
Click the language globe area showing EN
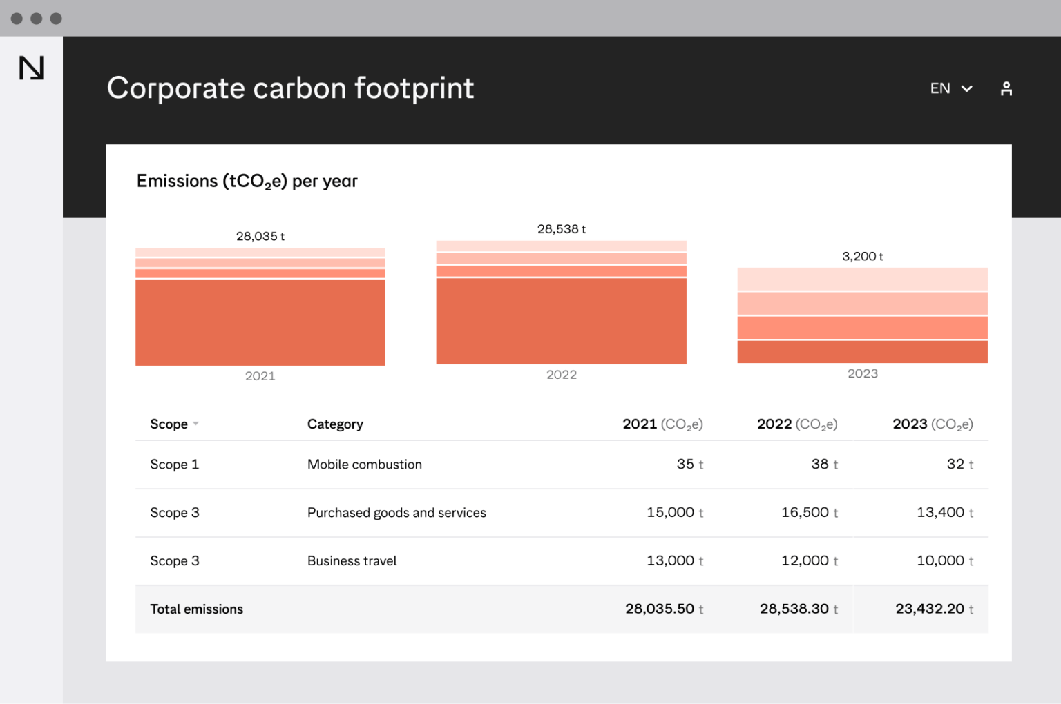pos(940,88)
